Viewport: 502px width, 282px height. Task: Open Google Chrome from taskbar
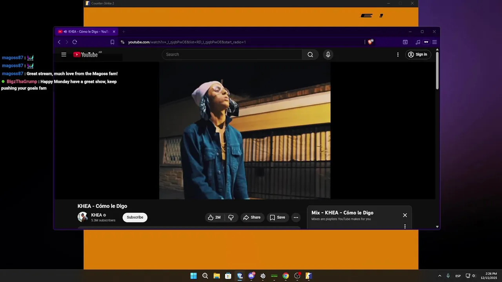286,276
